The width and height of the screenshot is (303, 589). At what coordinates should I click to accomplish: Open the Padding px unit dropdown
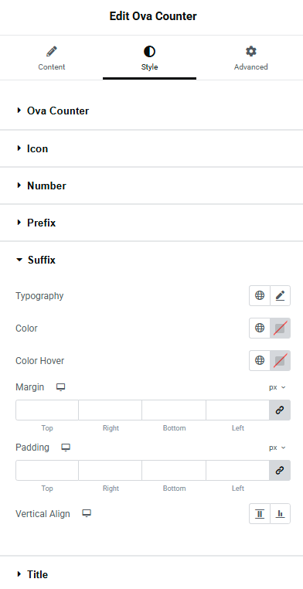tap(277, 448)
